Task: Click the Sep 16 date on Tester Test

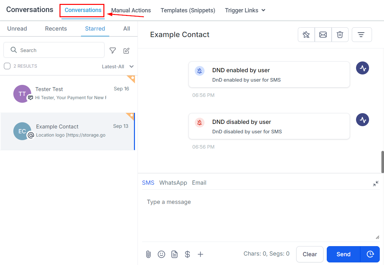Action: click(x=121, y=89)
